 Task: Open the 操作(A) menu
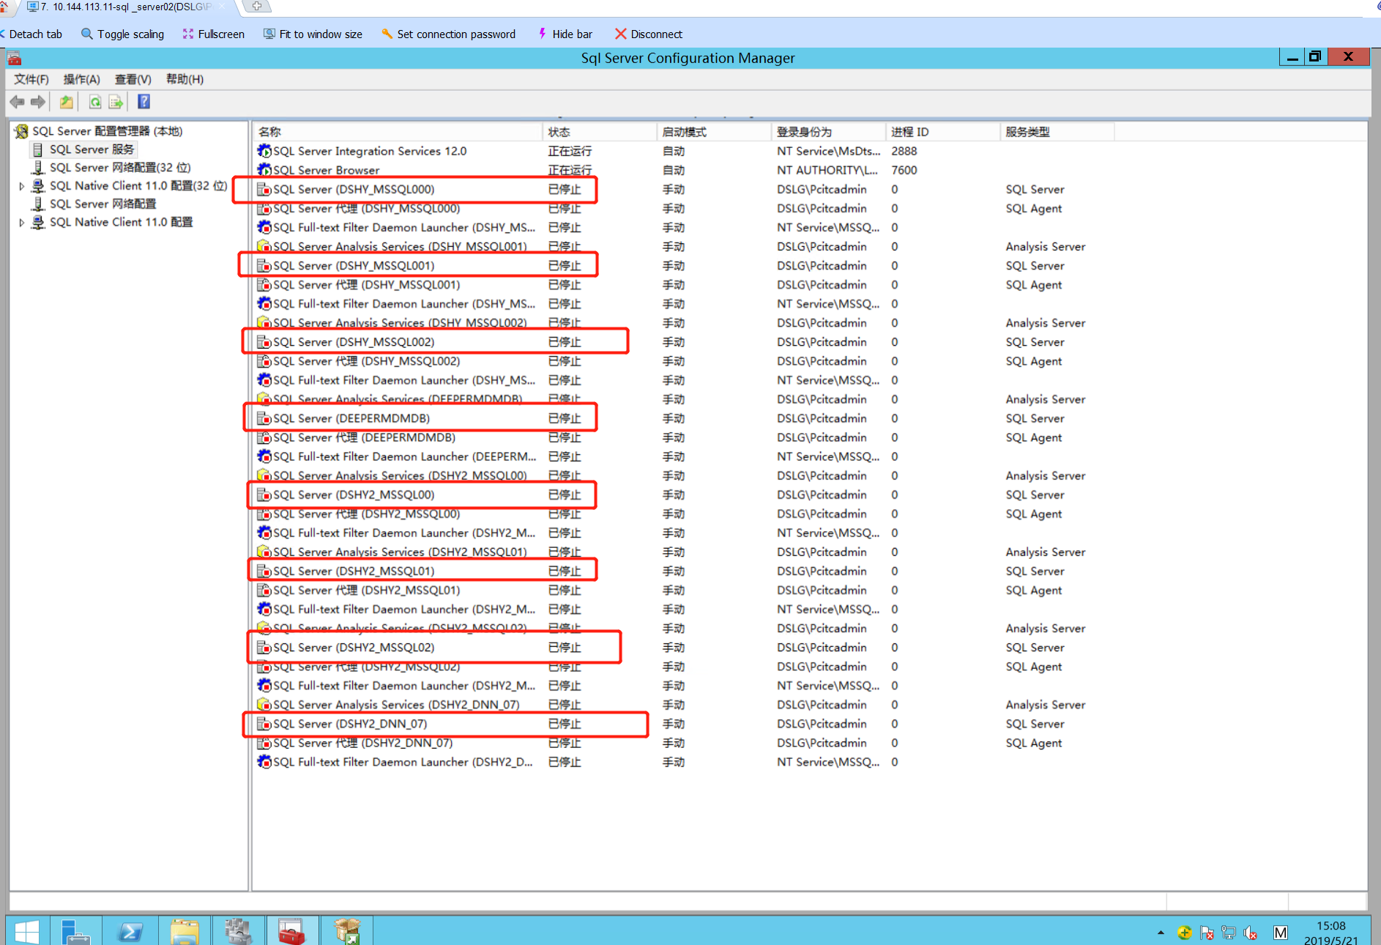point(81,79)
